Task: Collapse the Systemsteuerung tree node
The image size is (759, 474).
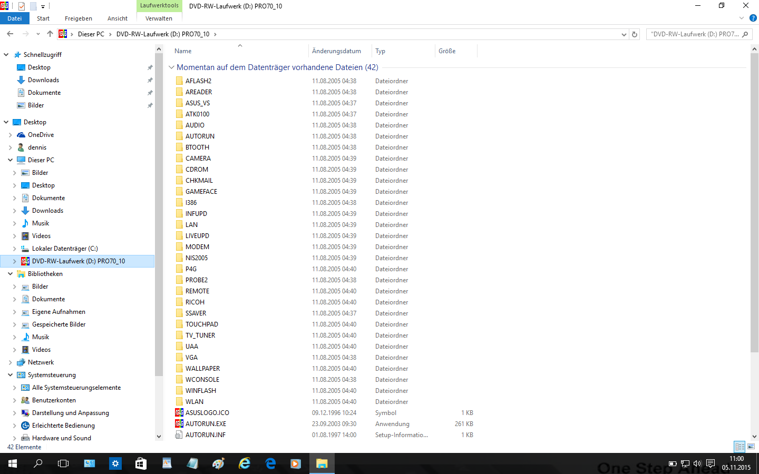Action: (x=10, y=375)
